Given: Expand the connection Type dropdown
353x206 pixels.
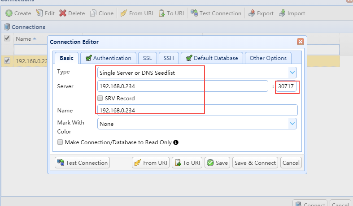Looking at the screenshot, I should click(292, 73).
